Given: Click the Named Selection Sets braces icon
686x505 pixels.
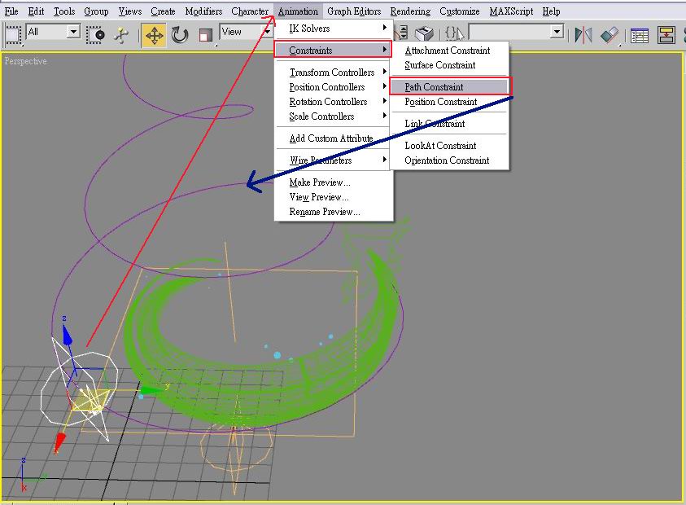Looking at the screenshot, I should [454, 33].
